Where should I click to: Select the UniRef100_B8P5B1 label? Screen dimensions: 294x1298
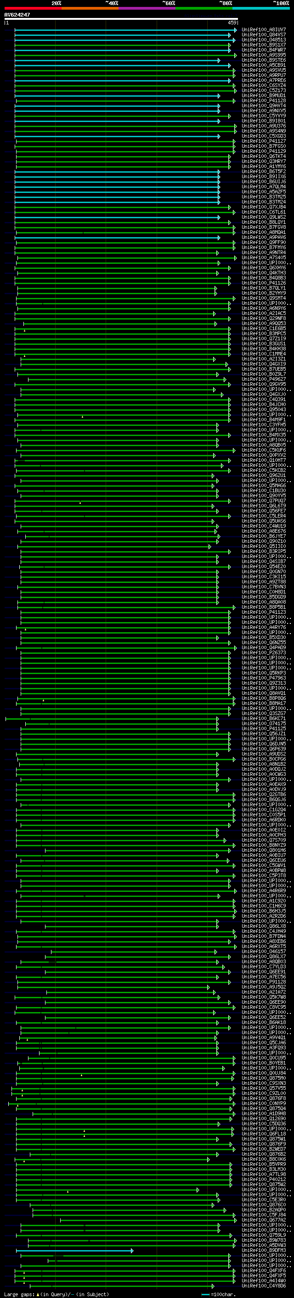(x=264, y=607)
